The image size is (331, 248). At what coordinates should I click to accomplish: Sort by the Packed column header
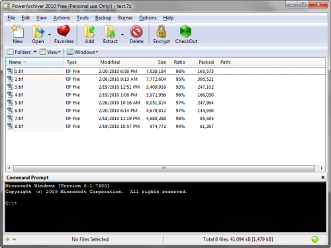tap(203, 62)
